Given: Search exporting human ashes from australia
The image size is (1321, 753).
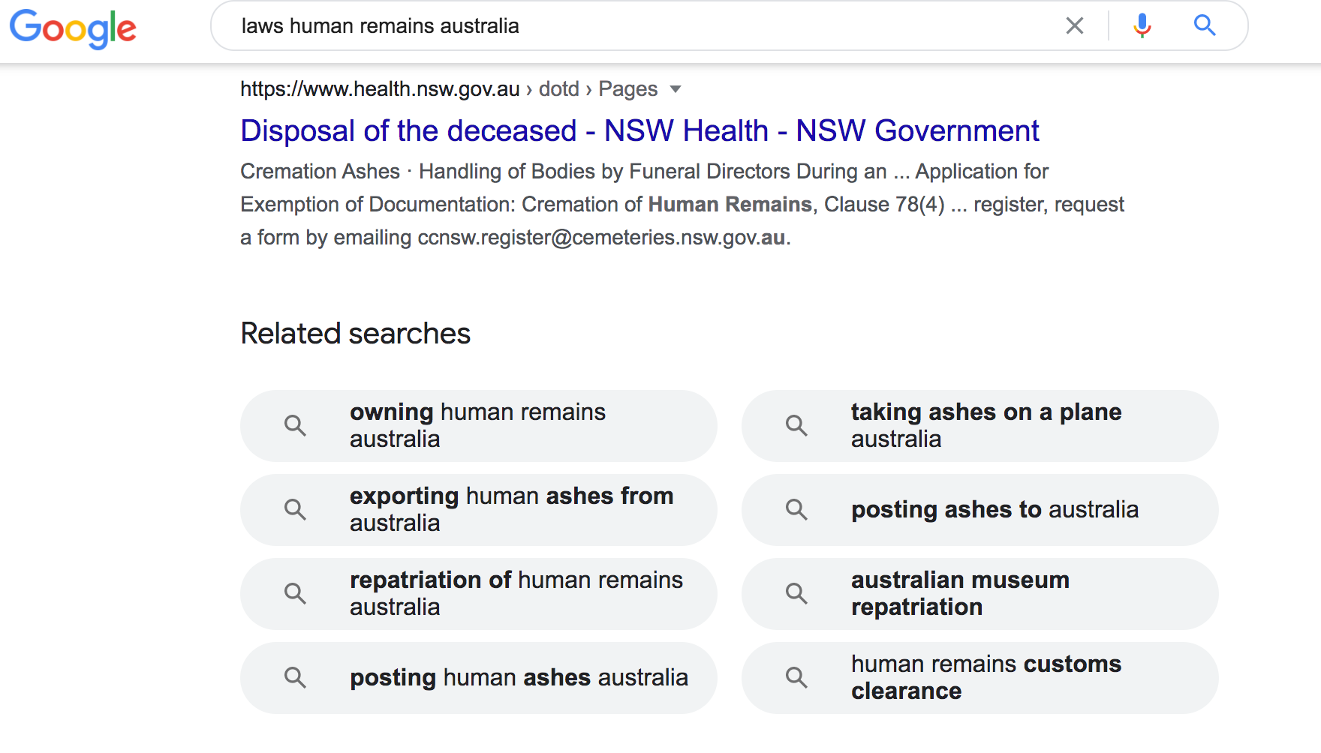Looking at the screenshot, I should pos(479,510).
